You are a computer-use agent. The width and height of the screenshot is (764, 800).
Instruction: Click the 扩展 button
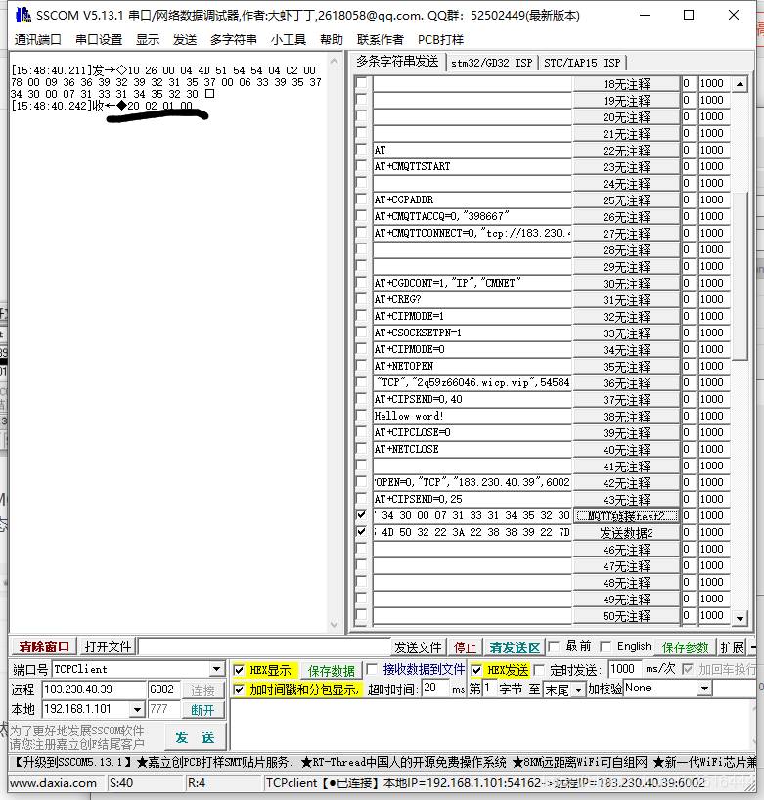pyautogui.click(x=732, y=646)
